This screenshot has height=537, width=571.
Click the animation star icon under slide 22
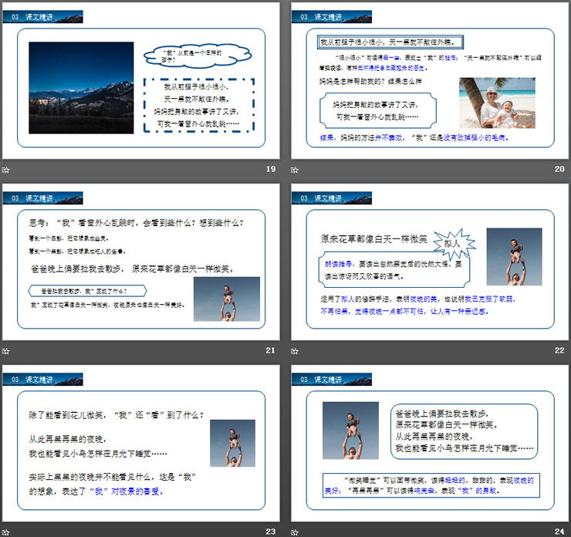[x=296, y=351]
